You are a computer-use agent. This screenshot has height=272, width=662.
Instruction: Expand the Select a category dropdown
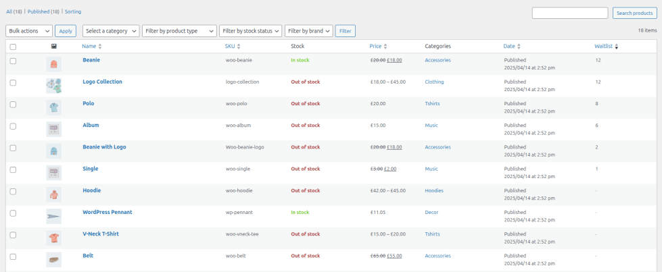coord(111,31)
